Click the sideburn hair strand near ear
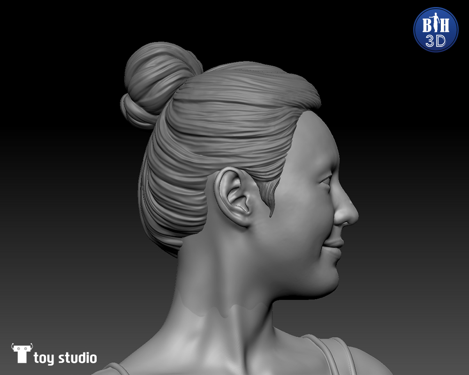469x375 pixels. (267, 197)
